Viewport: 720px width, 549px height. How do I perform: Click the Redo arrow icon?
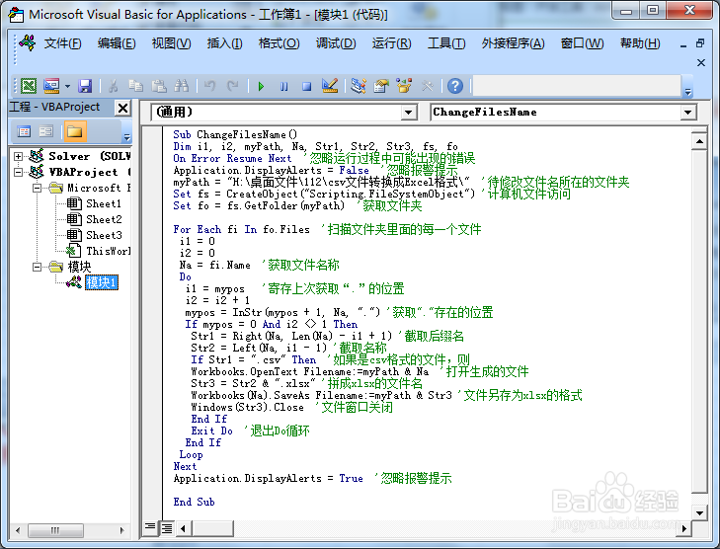click(x=233, y=86)
